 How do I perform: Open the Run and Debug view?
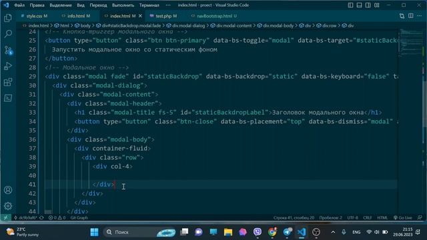coord(8,66)
